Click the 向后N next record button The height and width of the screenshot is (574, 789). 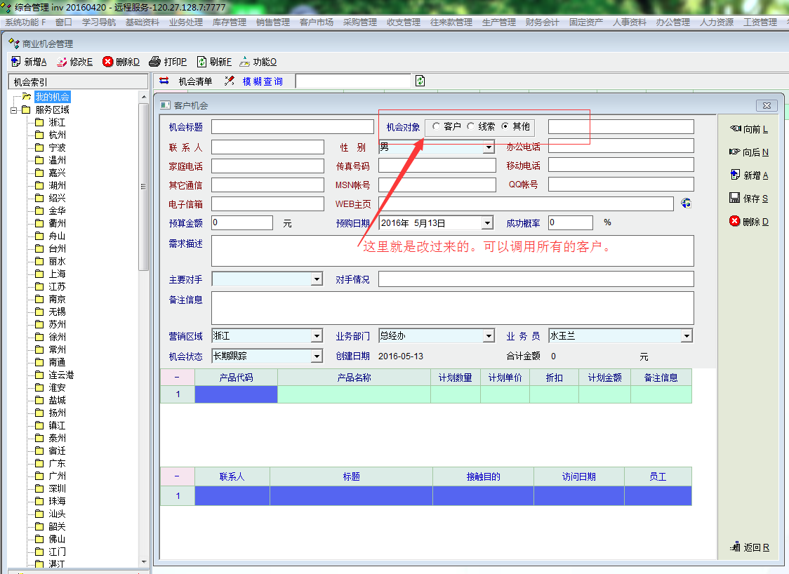(x=748, y=152)
